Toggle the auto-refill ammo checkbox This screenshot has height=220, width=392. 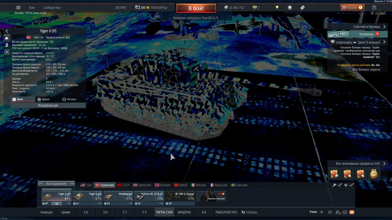pos(351,185)
